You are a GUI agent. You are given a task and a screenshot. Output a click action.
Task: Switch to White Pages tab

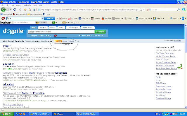88,28
